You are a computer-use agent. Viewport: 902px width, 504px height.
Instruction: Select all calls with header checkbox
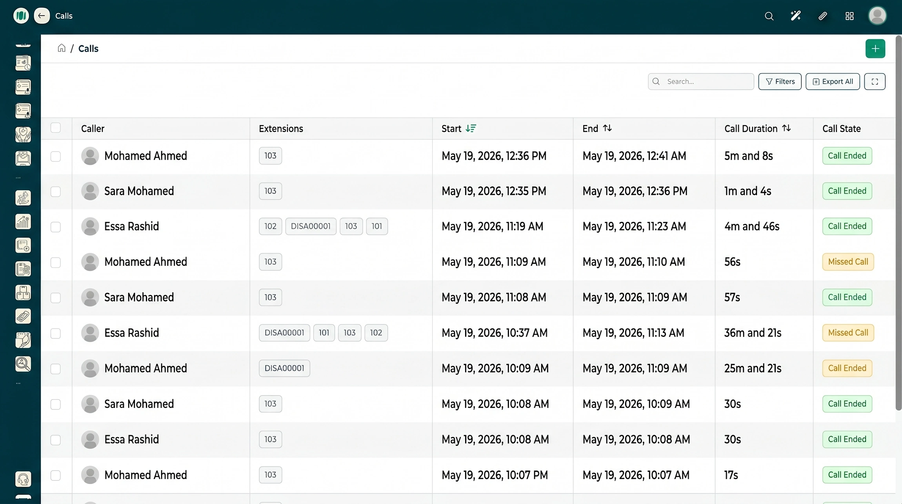tap(56, 128)
